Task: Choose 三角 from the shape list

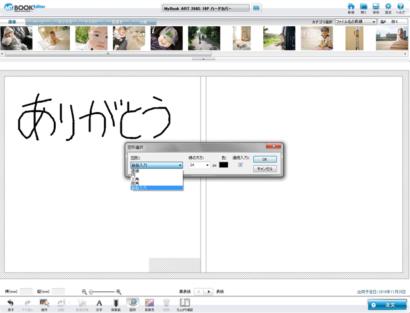Action: coord(156,179)
